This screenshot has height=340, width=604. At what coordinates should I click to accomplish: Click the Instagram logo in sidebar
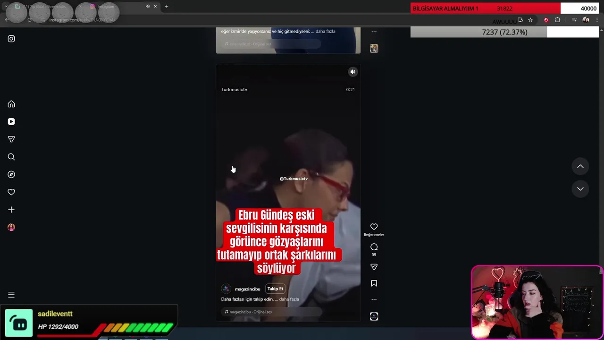[x=11, y=39]
